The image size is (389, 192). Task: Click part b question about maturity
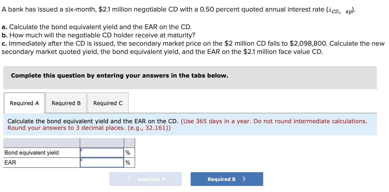pyautogui.click(x=99, y=35)
